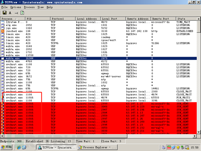Image resolution: width=201 pixels, height=151 pixels.
Task: Click the left arrow of horizontal scrollbar
Action: click(x=2, y=136)
